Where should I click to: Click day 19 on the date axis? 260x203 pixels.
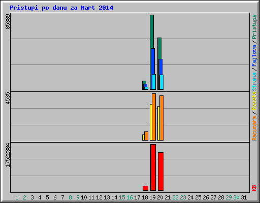click(x=152, y=197)
